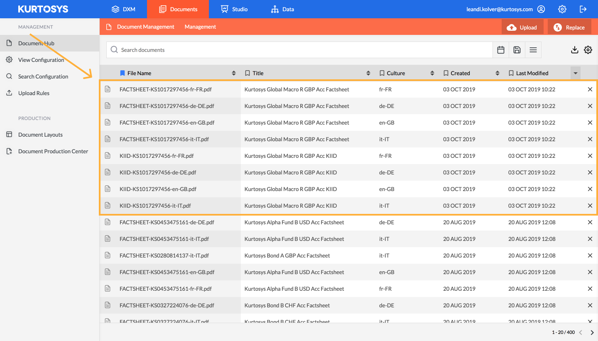The image size is (598, 341).
Task: Click the user account profile icon
Action: coord(541,9)
